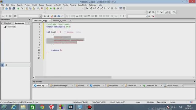Toggle match case Aa icon
Screen dimensions: 196x110
[x=59, y=16]
